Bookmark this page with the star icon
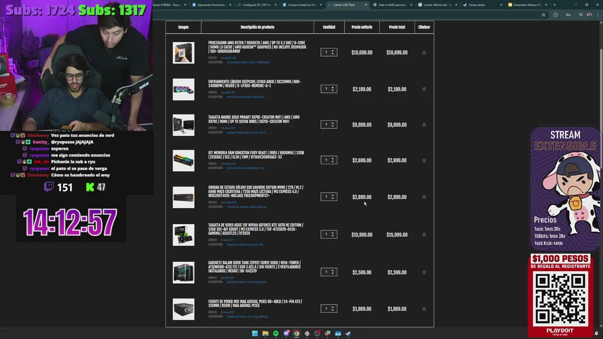Image resolution: width=603 pixels, height=339 pixels. pos(544,15)
